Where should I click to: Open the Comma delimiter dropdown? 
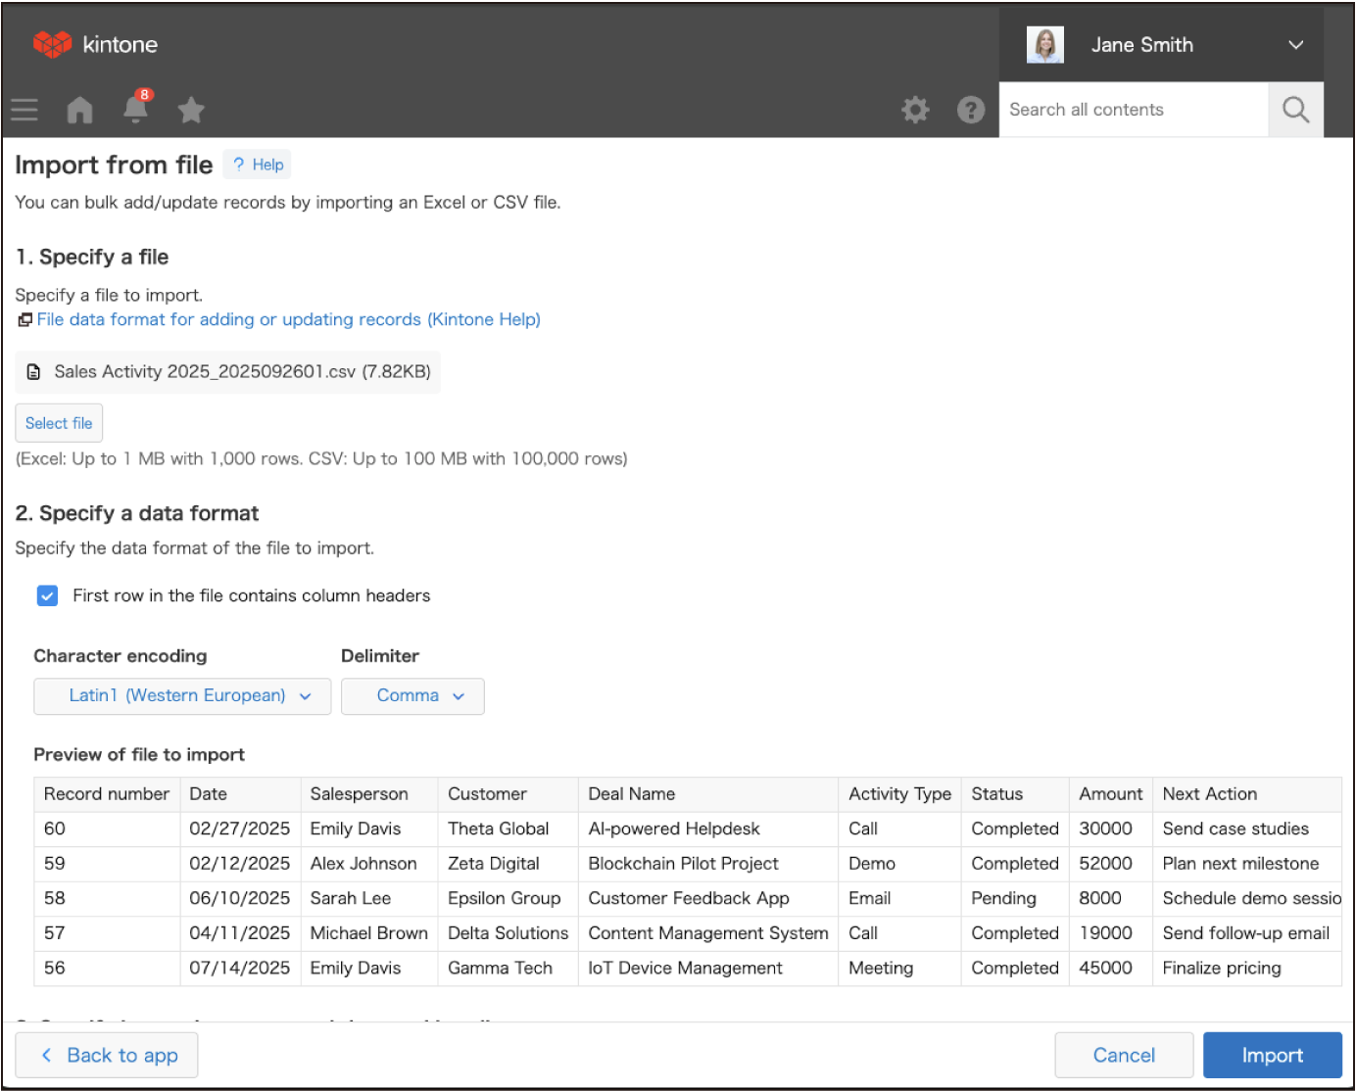[412, 696]
